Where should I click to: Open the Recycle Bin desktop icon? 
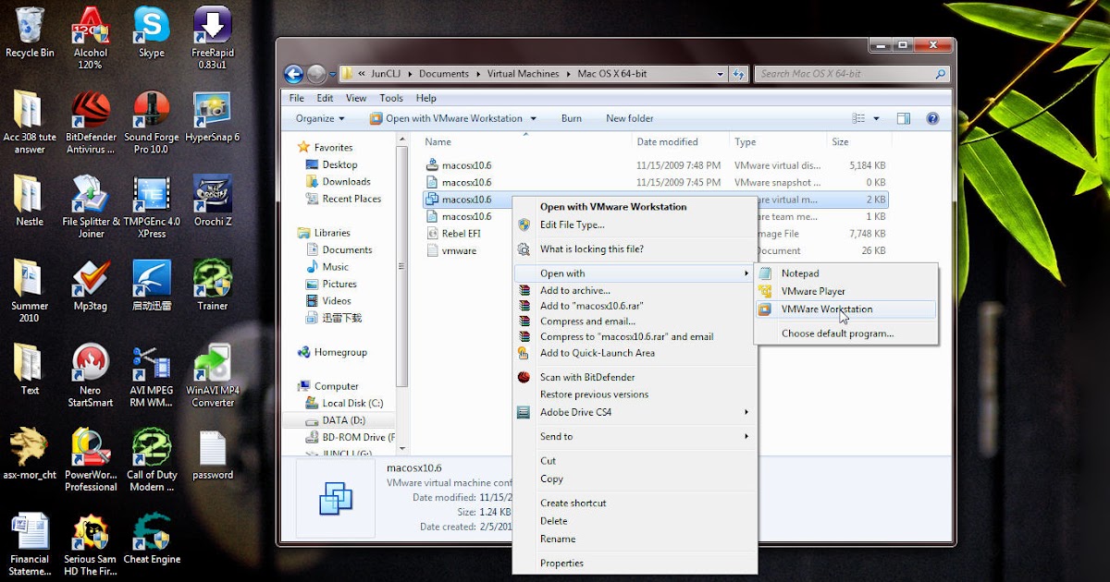30,33
